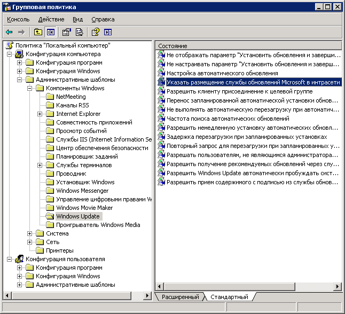
Task: Click the Проводник folder icon
Action: [50, 174]
